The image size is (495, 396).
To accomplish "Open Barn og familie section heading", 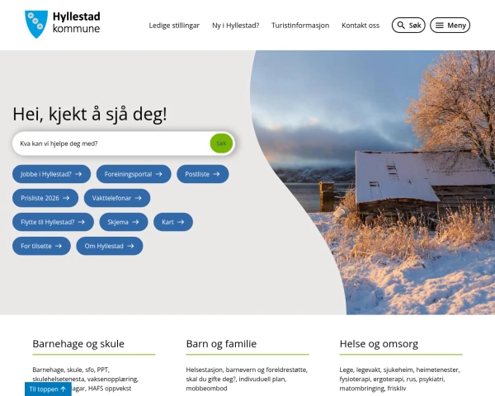I will point(221,343).
